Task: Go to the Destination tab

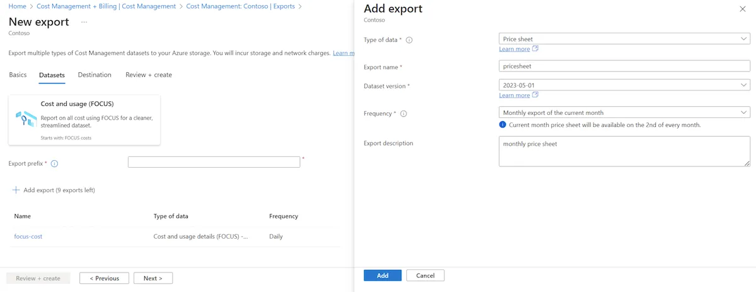Action: click(x=94, y=75)
